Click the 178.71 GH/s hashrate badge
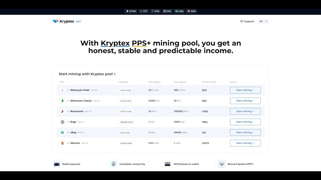321x180 pixels. click(126, 111)
